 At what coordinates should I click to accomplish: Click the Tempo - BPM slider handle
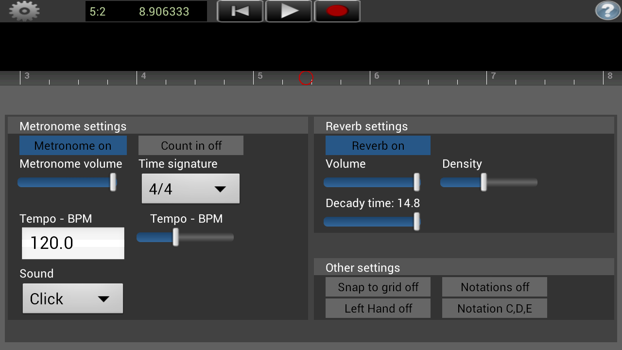tap(176, 237)
